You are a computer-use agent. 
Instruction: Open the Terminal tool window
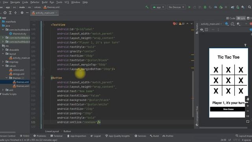pyautogui.click(x=56, y=136)
